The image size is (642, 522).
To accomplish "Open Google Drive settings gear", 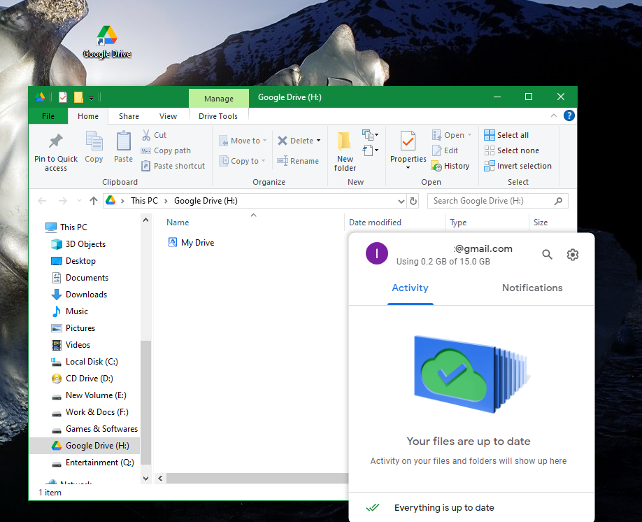I will [572, 255].
